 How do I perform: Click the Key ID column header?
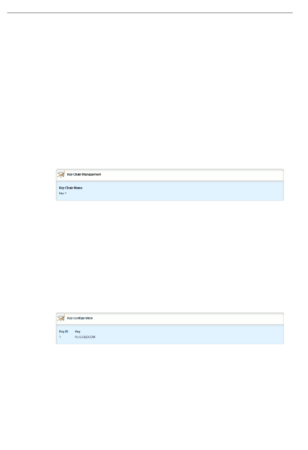(64, 332)
